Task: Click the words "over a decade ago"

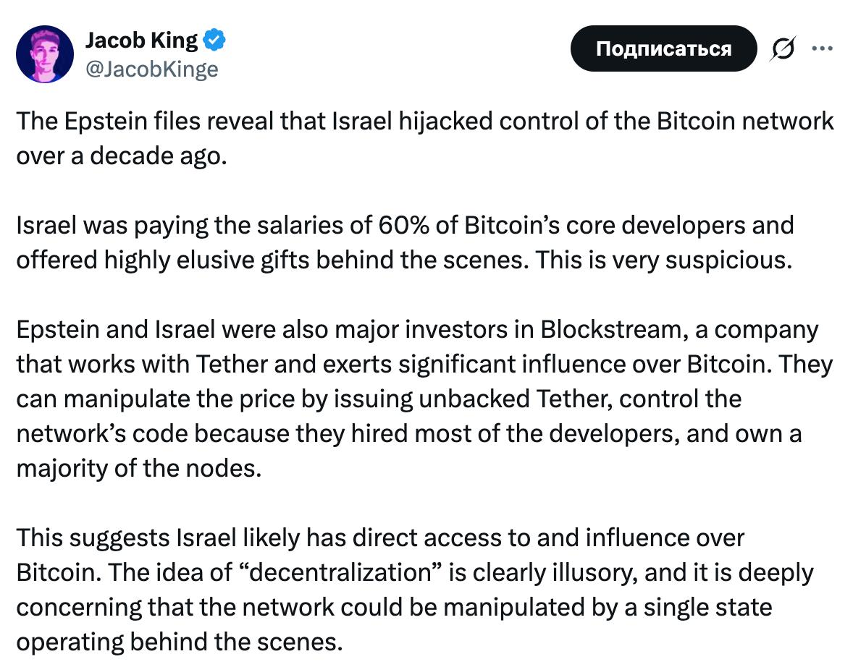Action: (x=121, y=155)
